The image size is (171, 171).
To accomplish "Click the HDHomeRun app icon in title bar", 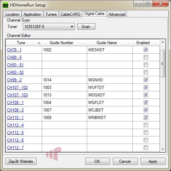I will click(x=5, y=5).
